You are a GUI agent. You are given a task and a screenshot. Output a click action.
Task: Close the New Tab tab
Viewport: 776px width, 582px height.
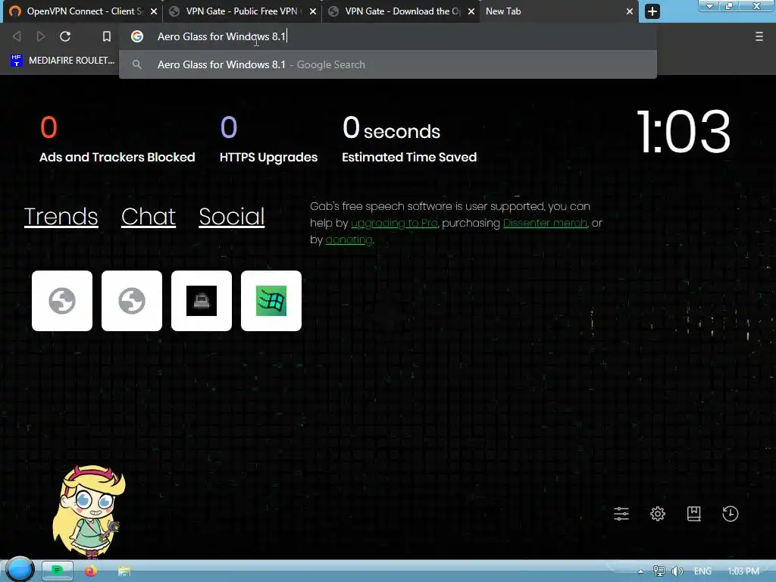pos(630,11)
